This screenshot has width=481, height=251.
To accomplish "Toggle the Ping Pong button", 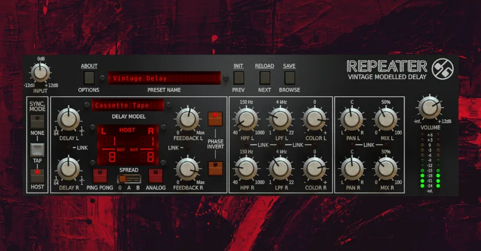I will pos(100,176).
